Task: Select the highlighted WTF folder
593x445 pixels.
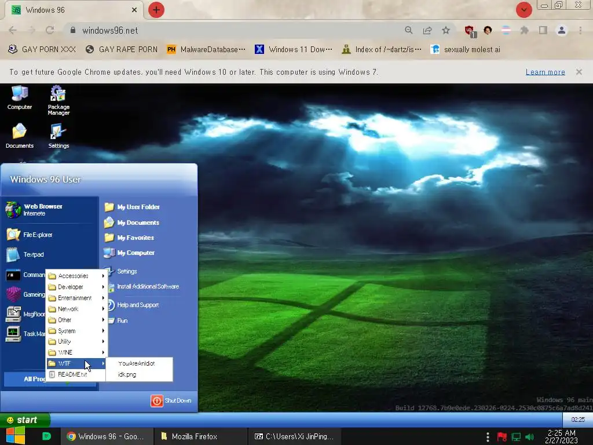Action: pos(76,363)
